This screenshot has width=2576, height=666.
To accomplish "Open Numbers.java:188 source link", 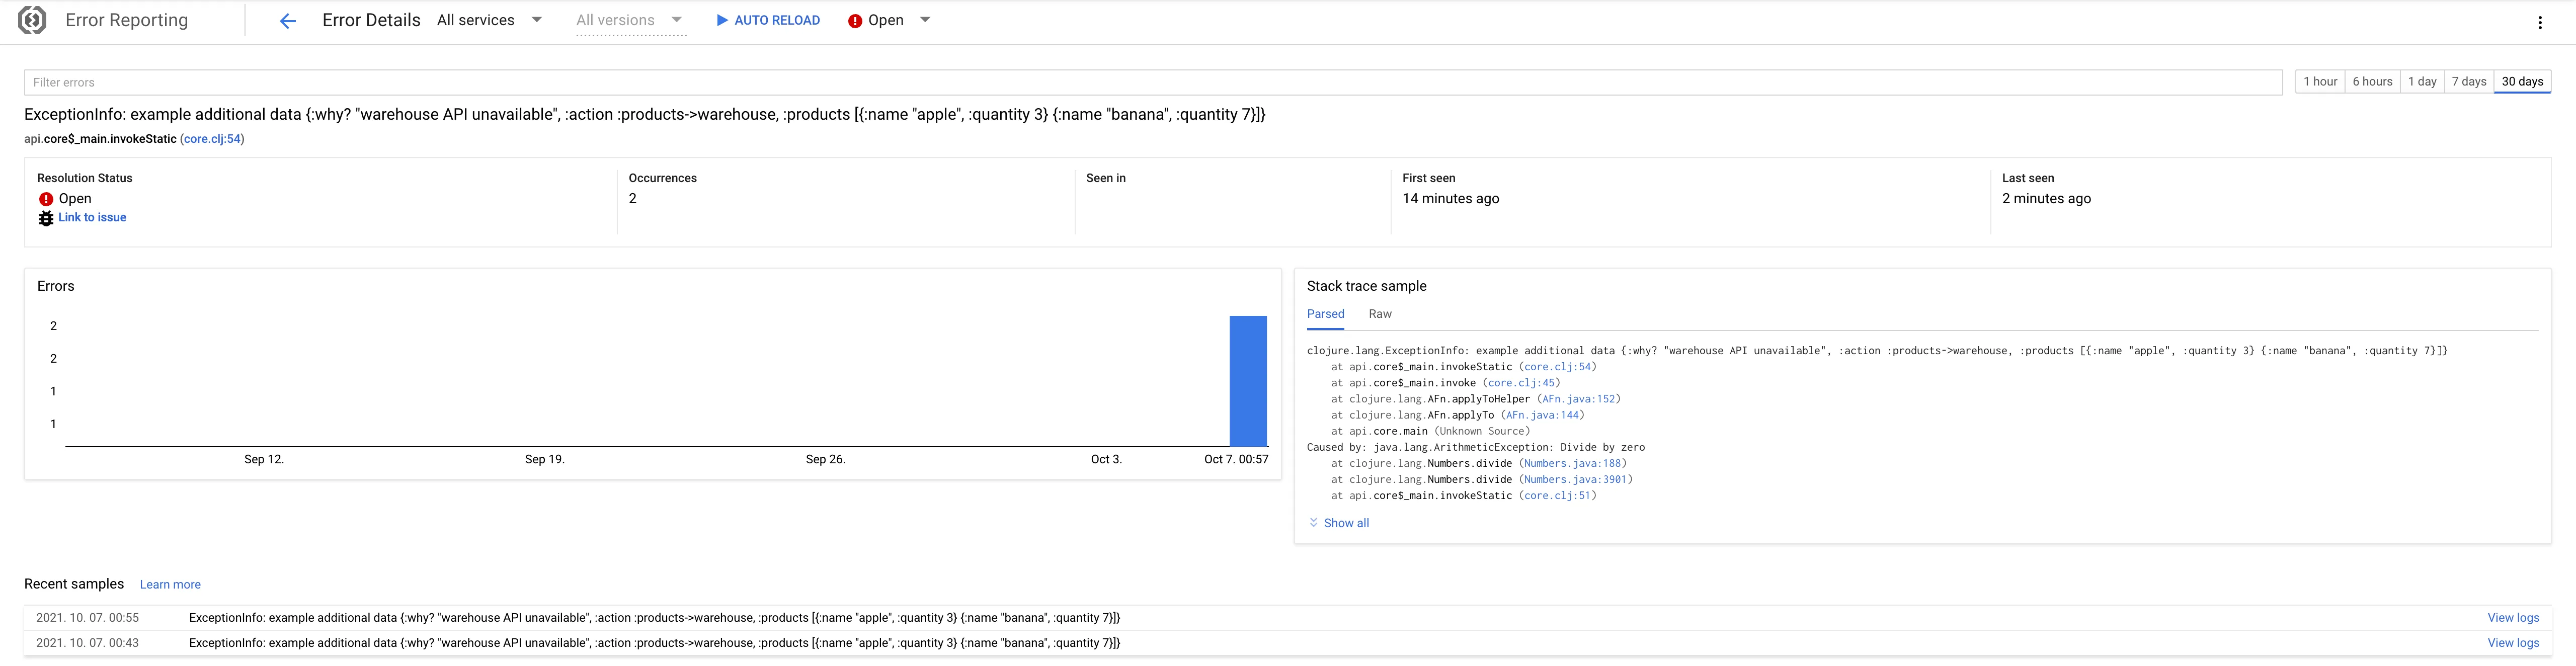I will point(1572,463).
